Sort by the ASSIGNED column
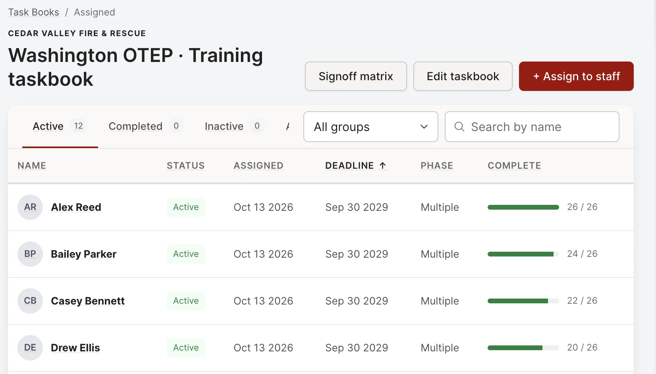656x374 pixels. (259, 166)
